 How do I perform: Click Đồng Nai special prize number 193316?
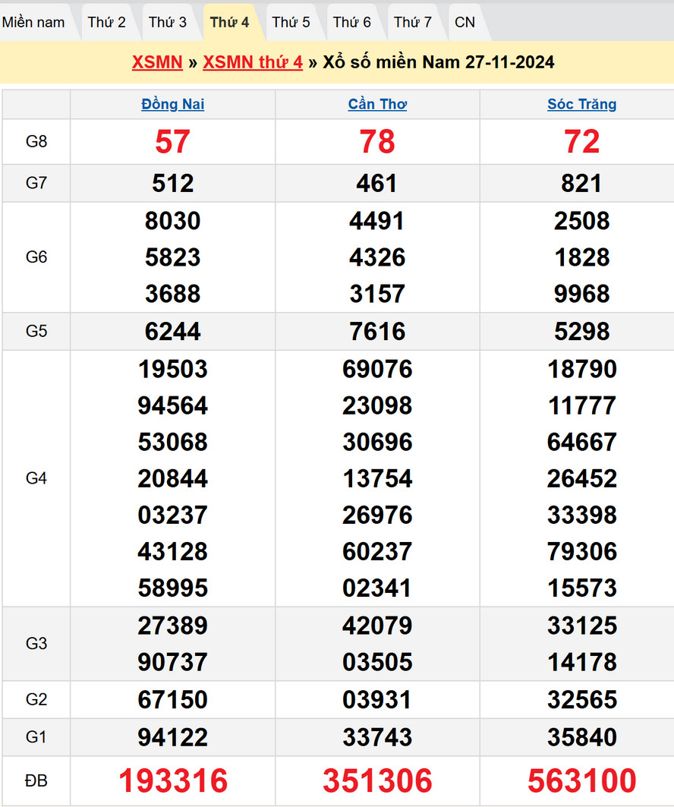173,780
